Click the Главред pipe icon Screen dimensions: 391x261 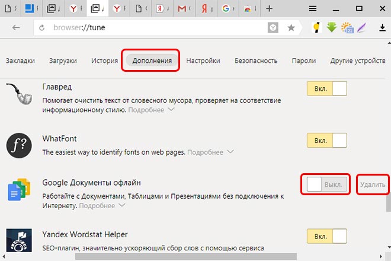tap(19, 93)
